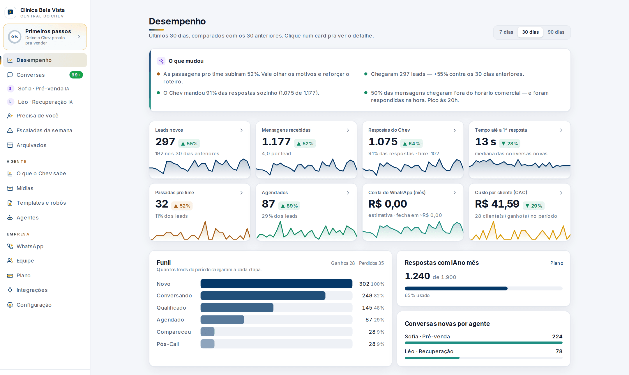
Task: Open the Passadas pro time card chevron
Action: point(241,193)
